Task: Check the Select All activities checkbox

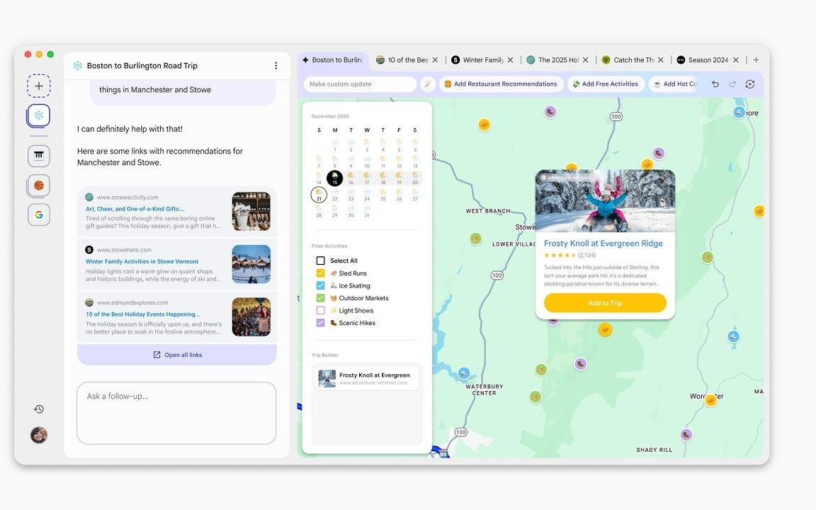Action: point(321,261)
